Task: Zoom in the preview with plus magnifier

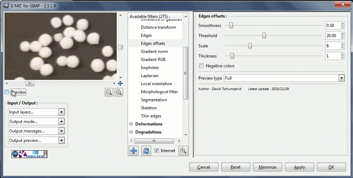Action: [118, 92]
